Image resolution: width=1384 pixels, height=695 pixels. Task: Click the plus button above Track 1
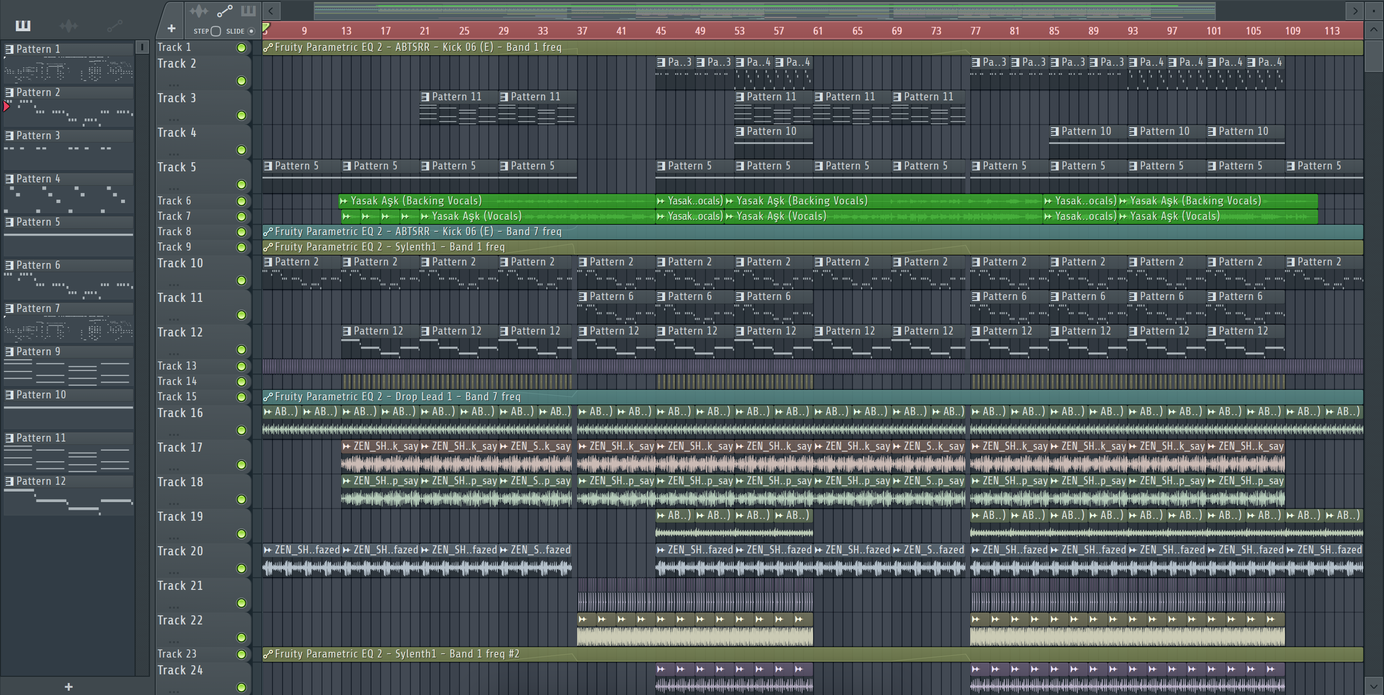tap(172, 28)
